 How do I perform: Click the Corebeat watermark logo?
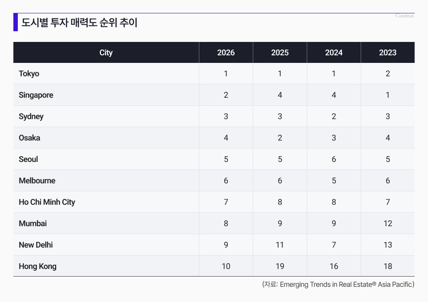pos(405,16)
